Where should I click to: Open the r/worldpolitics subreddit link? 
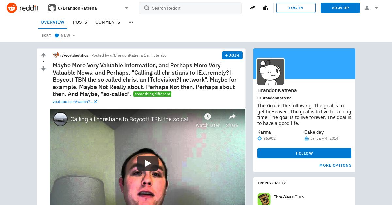[74, 55]
